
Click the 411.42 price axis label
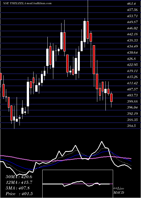(x=132, y=83)
